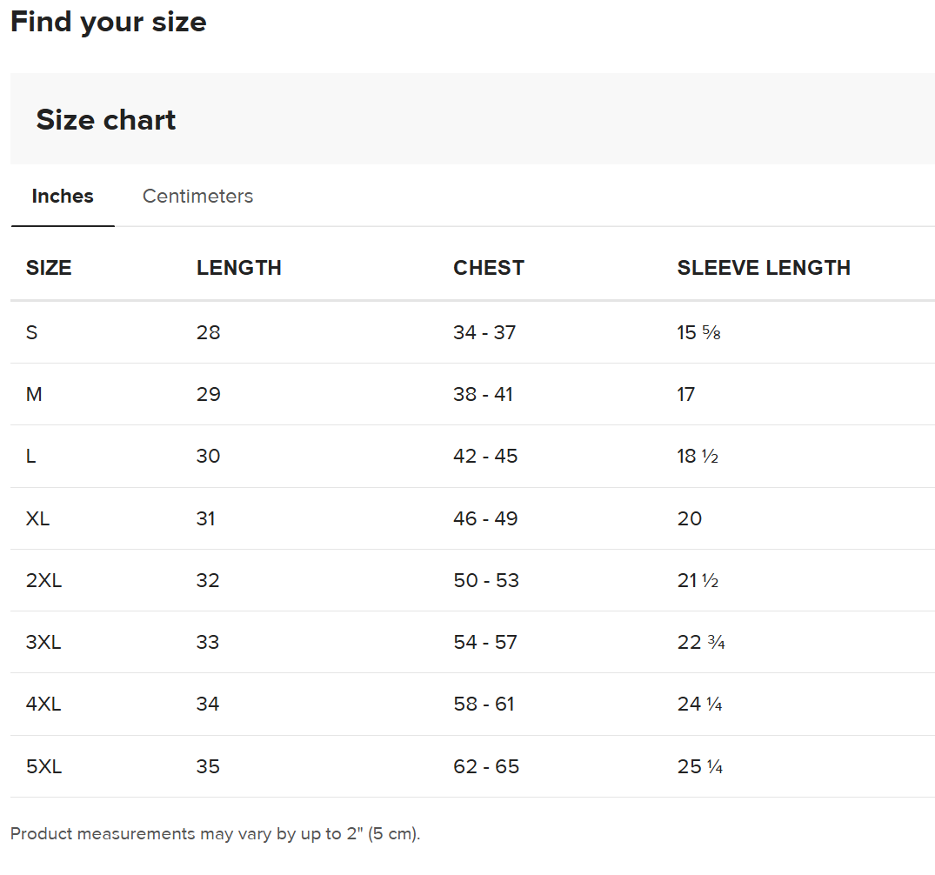Select the S size row label
The height and width of the screenshot is (875, 935).
[31, 332]
